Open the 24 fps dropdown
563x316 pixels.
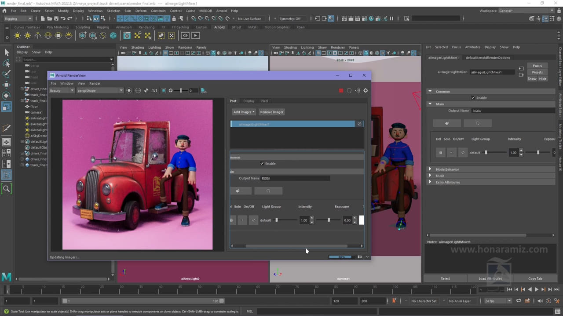[498, 301]
